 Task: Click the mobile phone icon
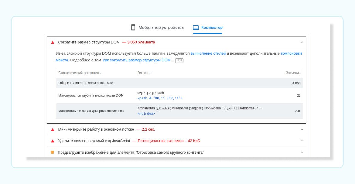pos(133,28)
